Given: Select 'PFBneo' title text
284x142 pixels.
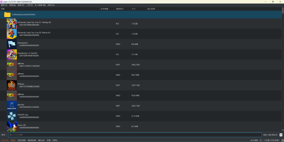Looking at the screenshot, I should [21, 84].
